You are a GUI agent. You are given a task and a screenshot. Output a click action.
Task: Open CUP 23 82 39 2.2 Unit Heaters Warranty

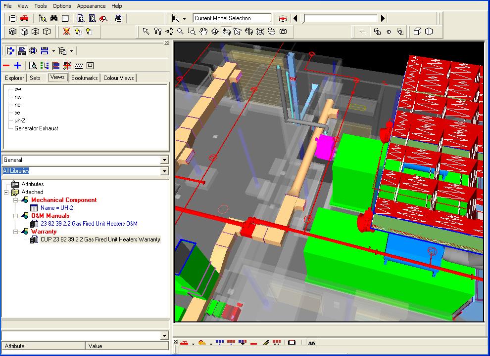100,239
